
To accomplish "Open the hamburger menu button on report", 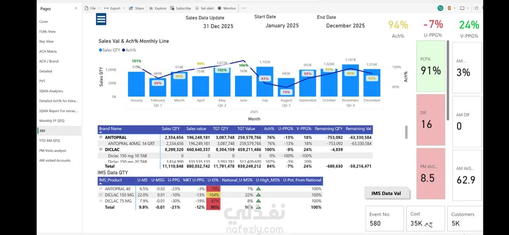I will click(101, 19).
